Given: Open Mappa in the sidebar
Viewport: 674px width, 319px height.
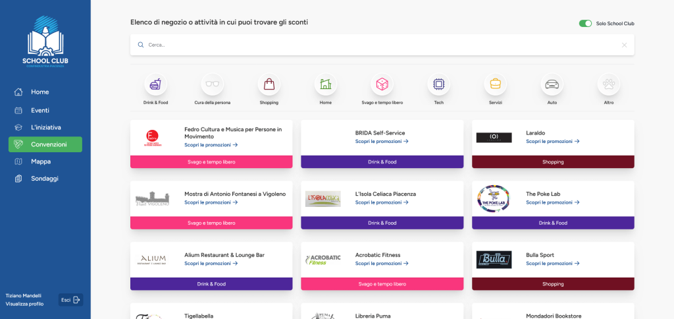Looking at the screenshot, I should [45, 161].
